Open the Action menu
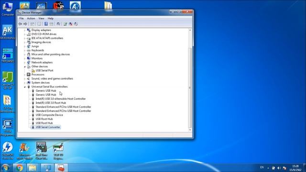The image size is (306, 172). coord(31,18)
